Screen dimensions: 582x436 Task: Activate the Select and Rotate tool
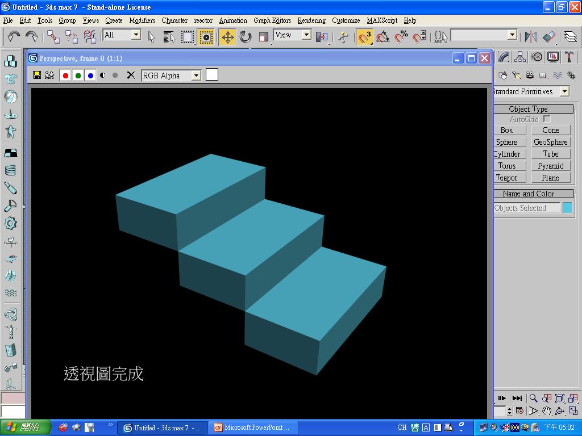click(246, 37)
